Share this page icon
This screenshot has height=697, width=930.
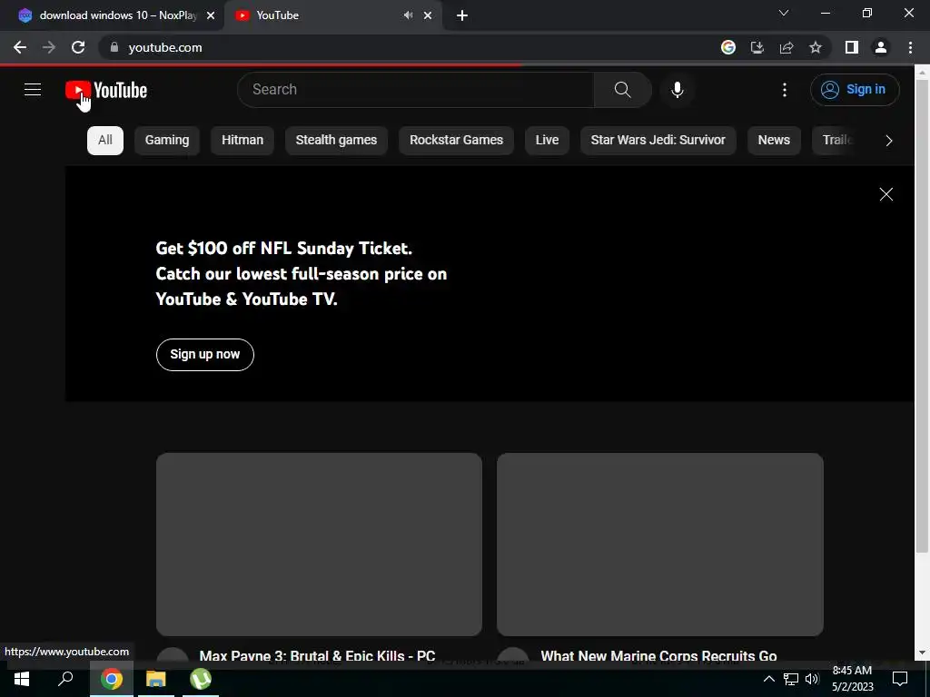tap(787, 47)
